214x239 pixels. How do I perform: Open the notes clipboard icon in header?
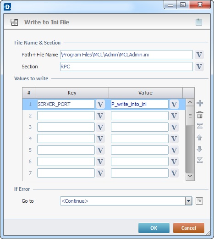tap(199, 22)
